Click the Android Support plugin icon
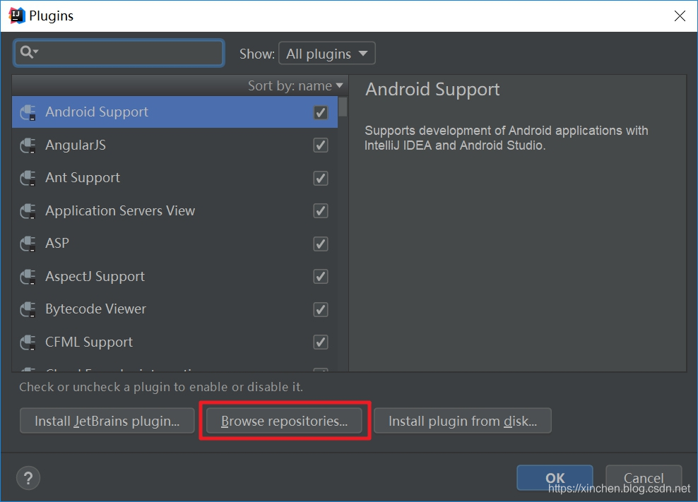This screenshot has height=502, width=698. tap(28, 112)
